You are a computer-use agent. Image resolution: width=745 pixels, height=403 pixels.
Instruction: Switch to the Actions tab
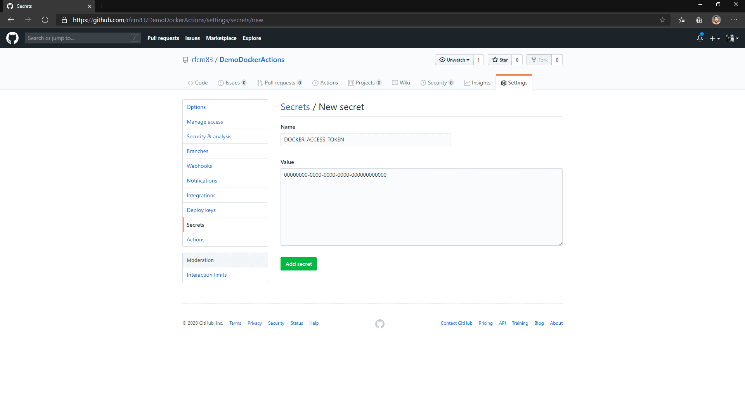click(325, 83)
